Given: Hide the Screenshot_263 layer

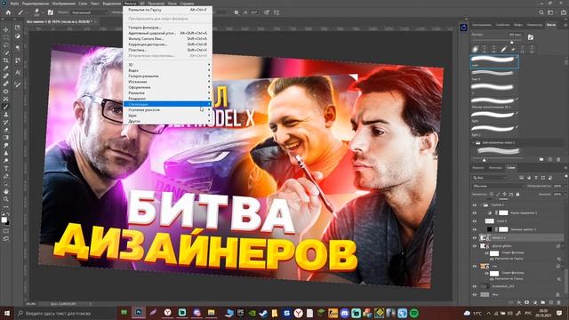Looking at the screenshot, I should [x=474, y=286].
